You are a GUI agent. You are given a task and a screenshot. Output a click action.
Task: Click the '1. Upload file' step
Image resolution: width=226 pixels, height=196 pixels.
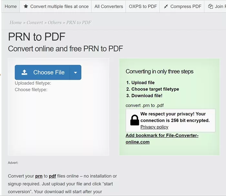pyautogui.click(x=140, y=83)
